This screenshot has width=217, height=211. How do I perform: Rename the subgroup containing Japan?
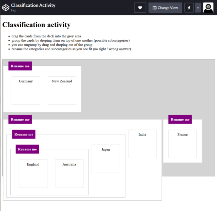[x=24, y=134]
